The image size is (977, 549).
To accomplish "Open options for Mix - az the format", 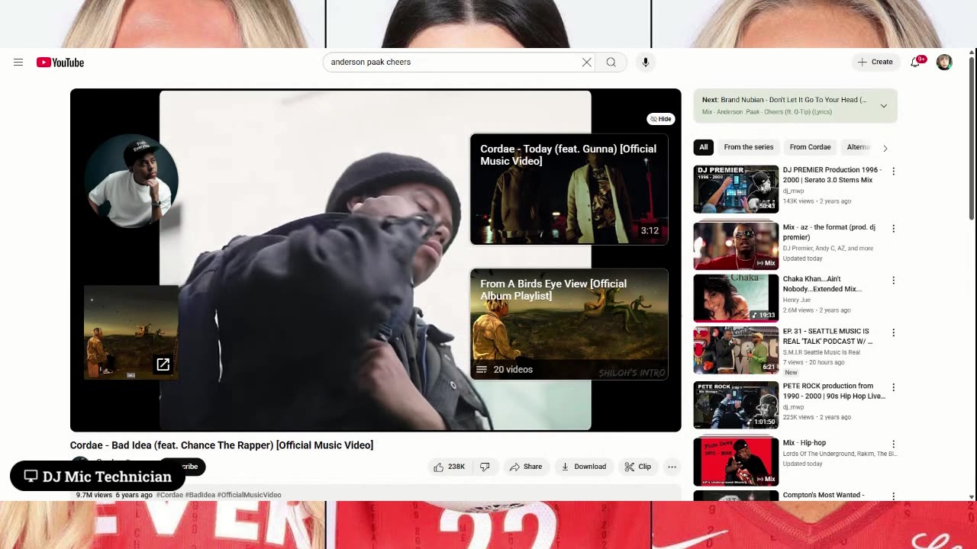I will pyautogui.click(x=893, y=229).
